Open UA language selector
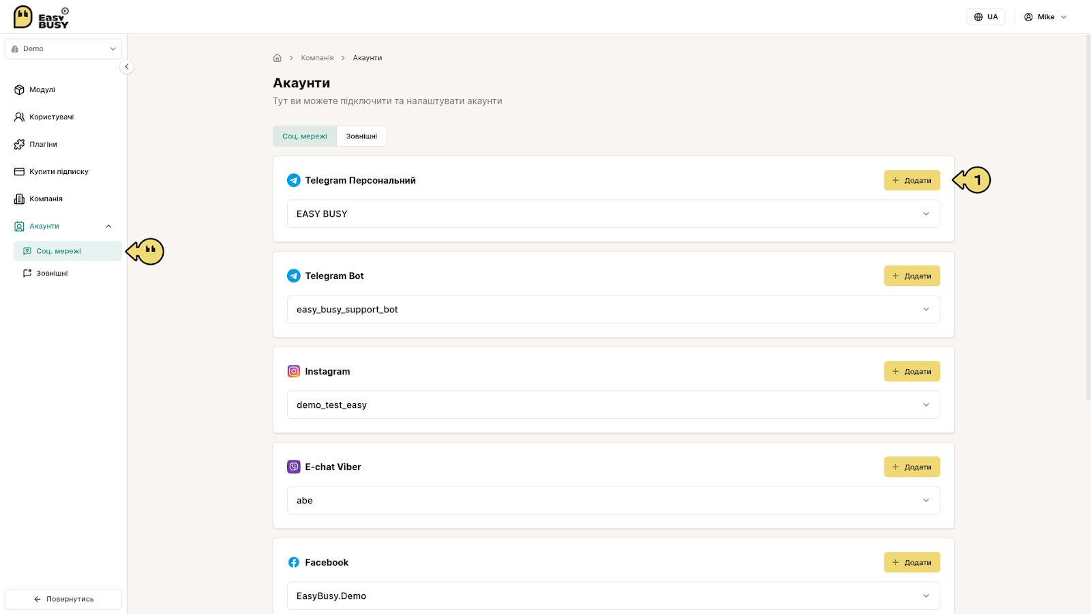 [x=985, y=17]
